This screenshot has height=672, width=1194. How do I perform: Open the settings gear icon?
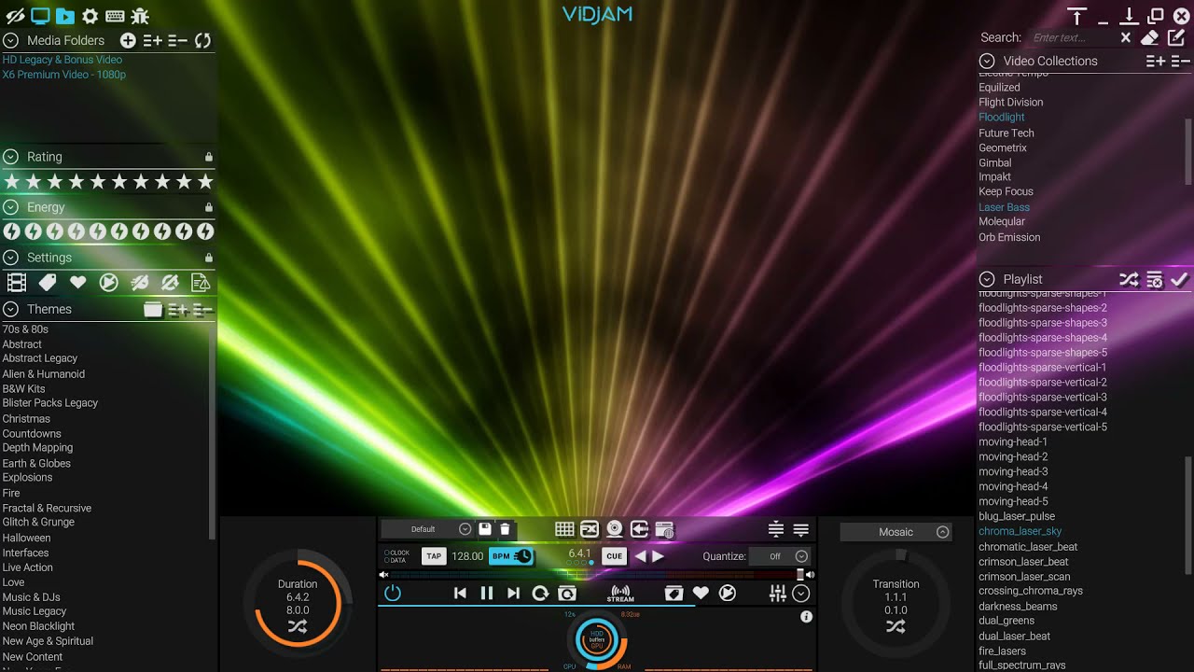coord(90,16)
